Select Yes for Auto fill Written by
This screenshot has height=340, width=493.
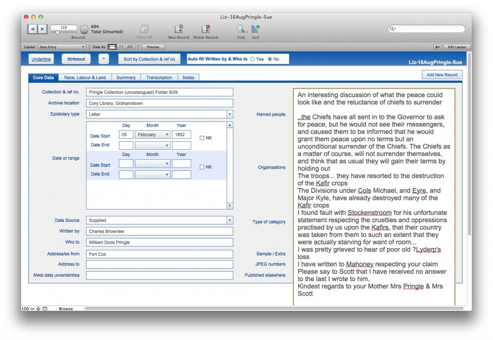coord(253,59)
